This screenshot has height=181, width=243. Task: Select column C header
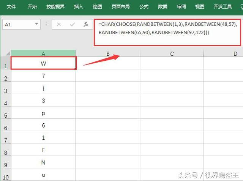coord(172,54)
